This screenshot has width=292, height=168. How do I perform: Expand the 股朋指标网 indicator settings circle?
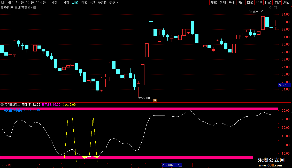click(2, 105)
